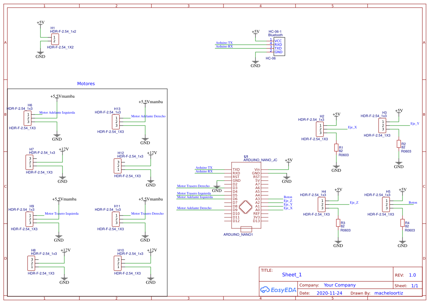The width and height of the screenshot is (430, 304).
Task: Select the Motores section title text
Action: 86,84
